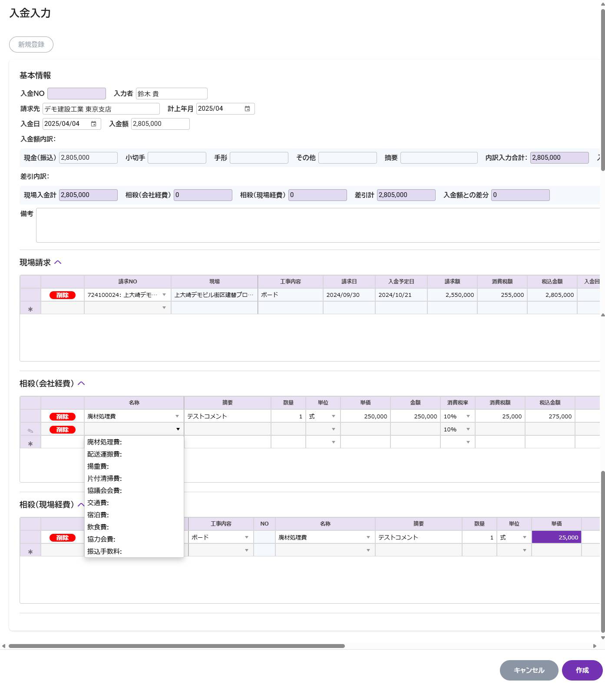Click the new-row asterisk marker in 相殺(現場経費) table
The image size is (605, 684).
click(30, 551)
